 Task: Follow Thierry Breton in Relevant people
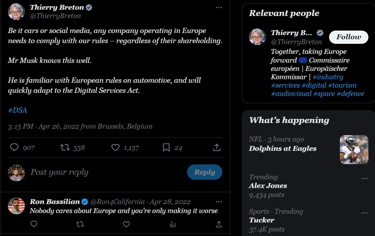click(x=349, y=37)
